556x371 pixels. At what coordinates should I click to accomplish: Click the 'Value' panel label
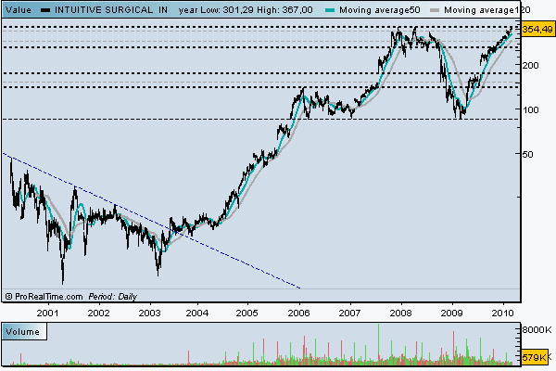(x=19, y=10)
